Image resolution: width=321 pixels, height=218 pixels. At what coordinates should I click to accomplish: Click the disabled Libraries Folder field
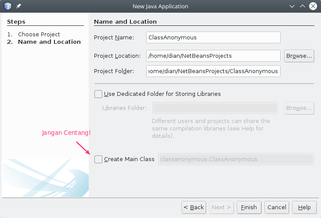215,108
